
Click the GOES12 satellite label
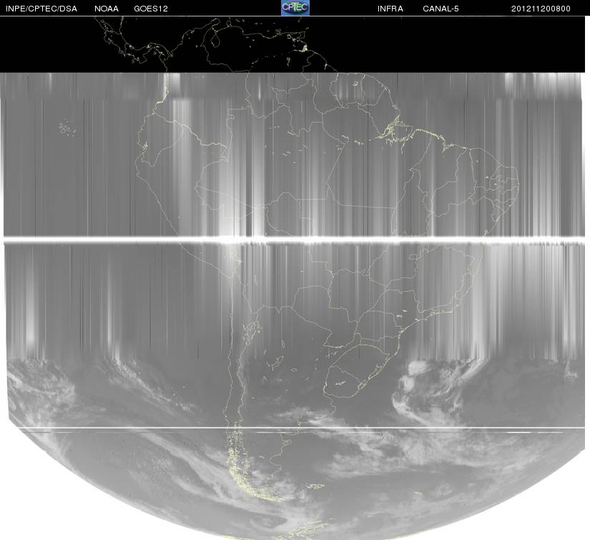tap(151, 9)
